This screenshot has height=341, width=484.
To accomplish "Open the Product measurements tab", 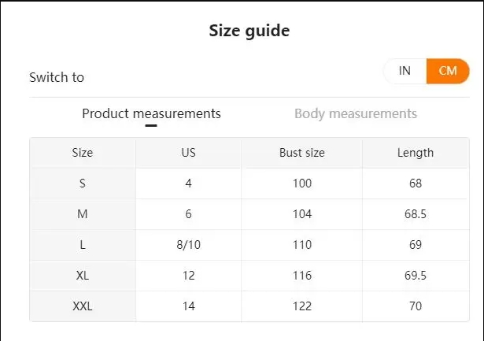I will (151, 113).
